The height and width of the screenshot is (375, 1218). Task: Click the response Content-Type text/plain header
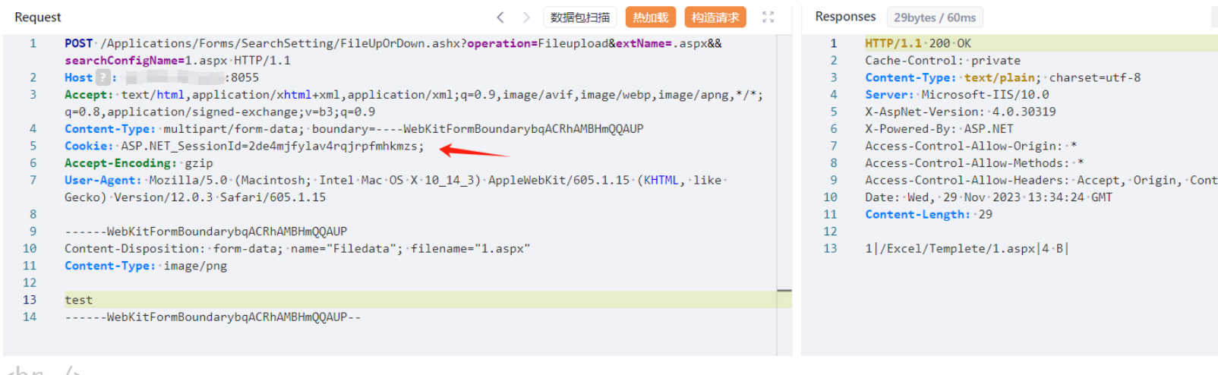(1002, 77)
